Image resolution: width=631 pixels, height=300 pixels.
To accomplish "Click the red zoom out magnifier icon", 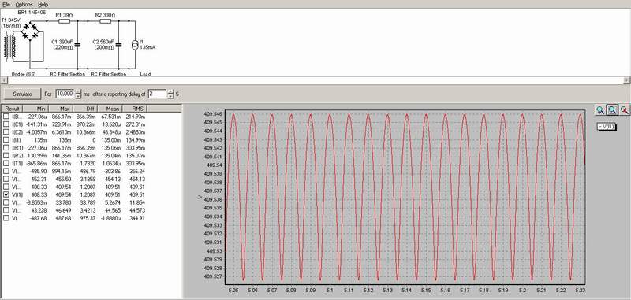I will (x=624, y=109).
